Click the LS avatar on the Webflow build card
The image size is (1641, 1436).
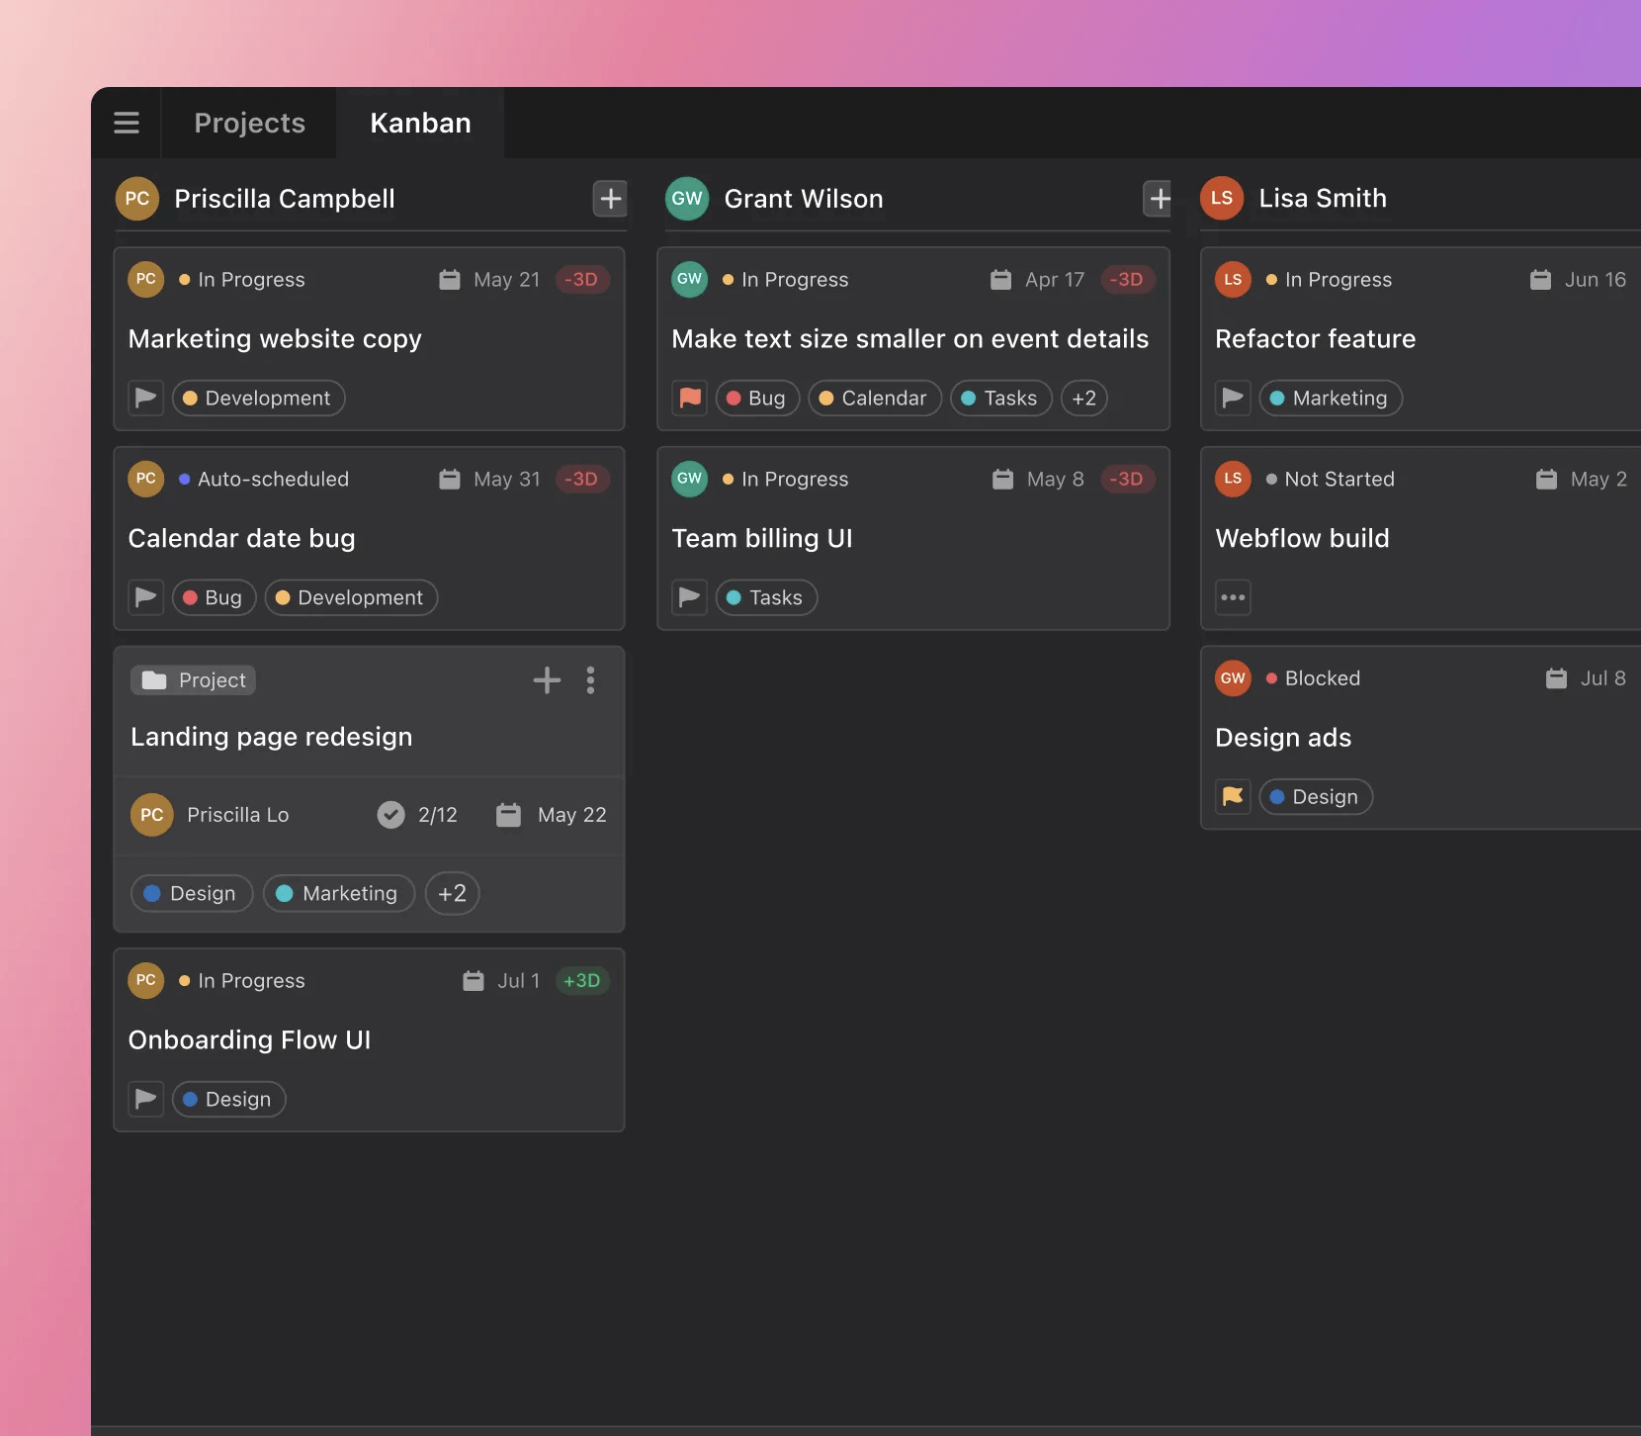(1232, 479)
